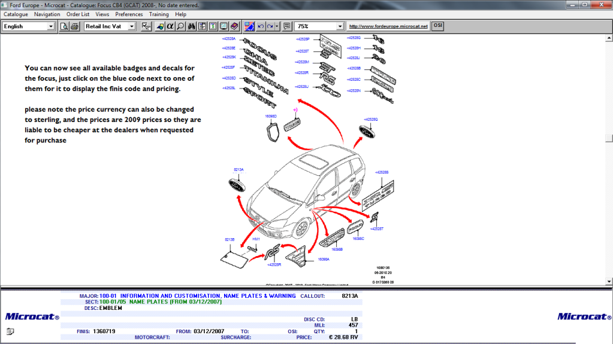Click the price value € 28.68 RV
Screen dimensions: 613x344
coord(343,337)
